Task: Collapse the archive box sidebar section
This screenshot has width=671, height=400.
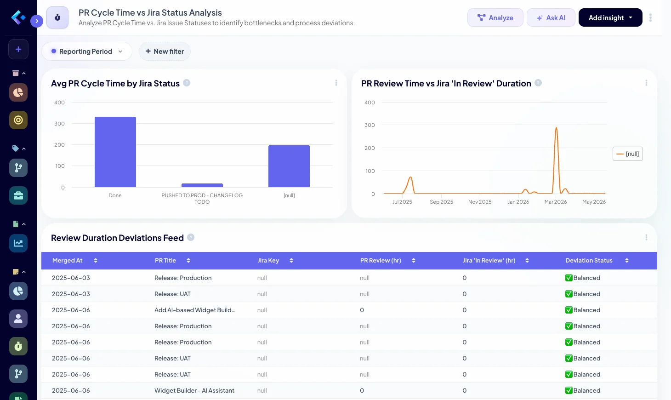Action: [x=18, y=73]
